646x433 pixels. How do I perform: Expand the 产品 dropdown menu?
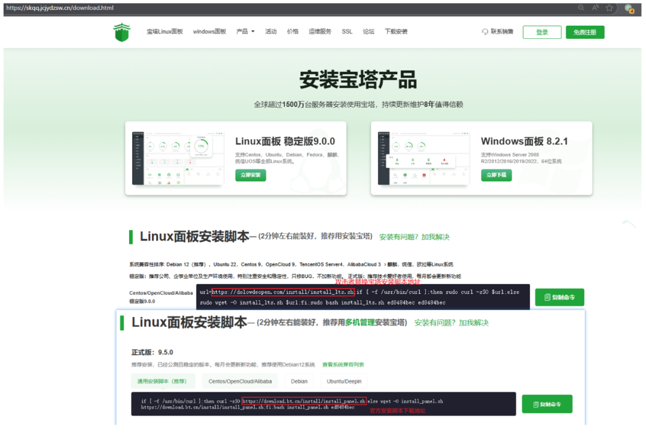pyautogui.click(x=245, y=32)
